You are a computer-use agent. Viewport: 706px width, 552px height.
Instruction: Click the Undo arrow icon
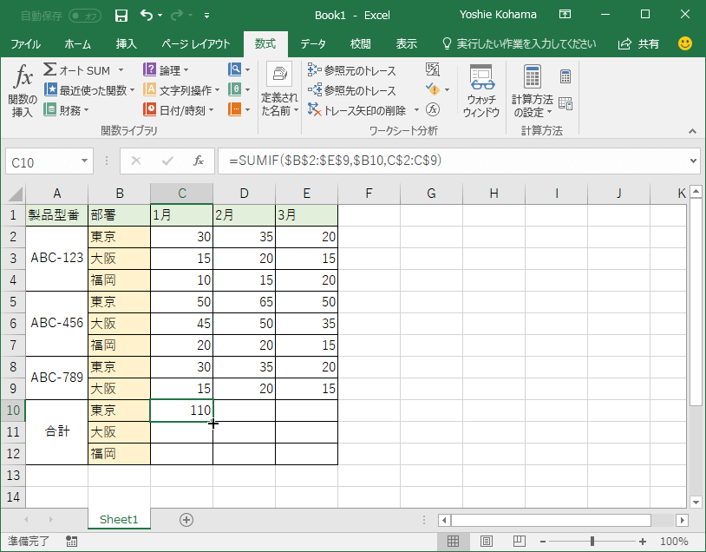click(147, 16)
